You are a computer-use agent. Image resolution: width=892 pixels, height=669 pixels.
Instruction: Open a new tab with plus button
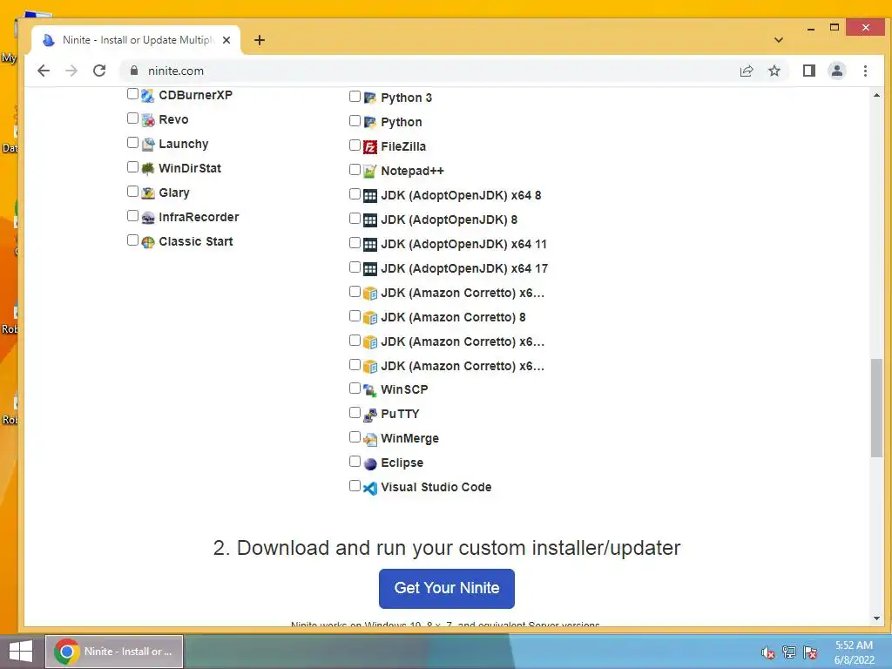(260, 40)
